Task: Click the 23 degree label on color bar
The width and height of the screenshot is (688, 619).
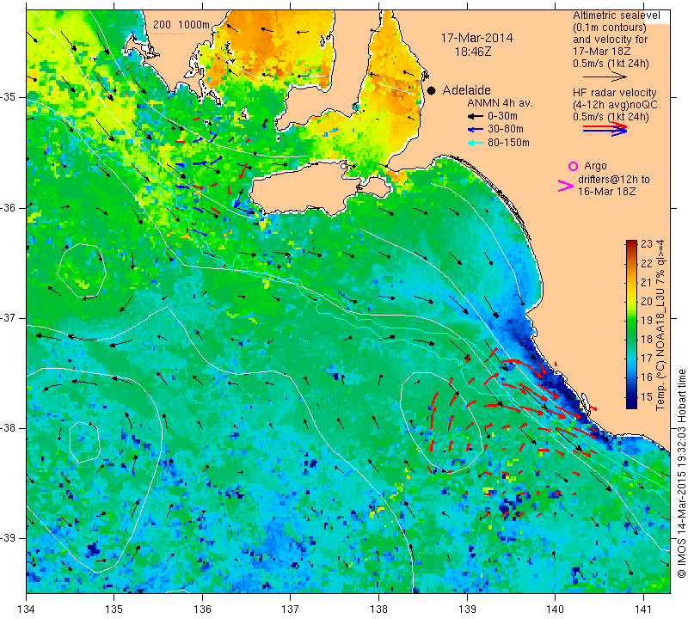Action: [647, 244]
